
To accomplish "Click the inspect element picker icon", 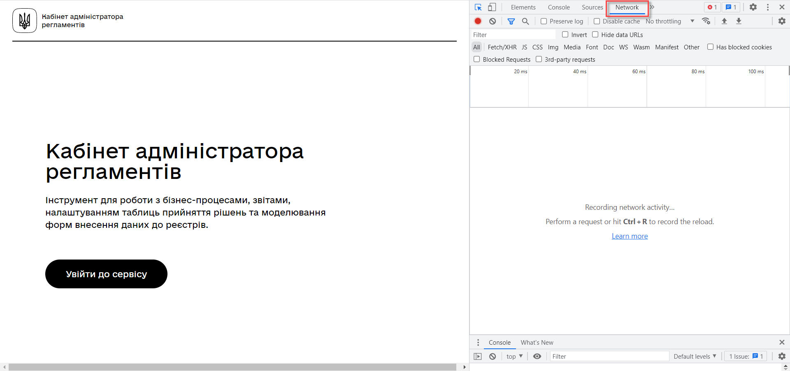I will (x=478, y=7).
